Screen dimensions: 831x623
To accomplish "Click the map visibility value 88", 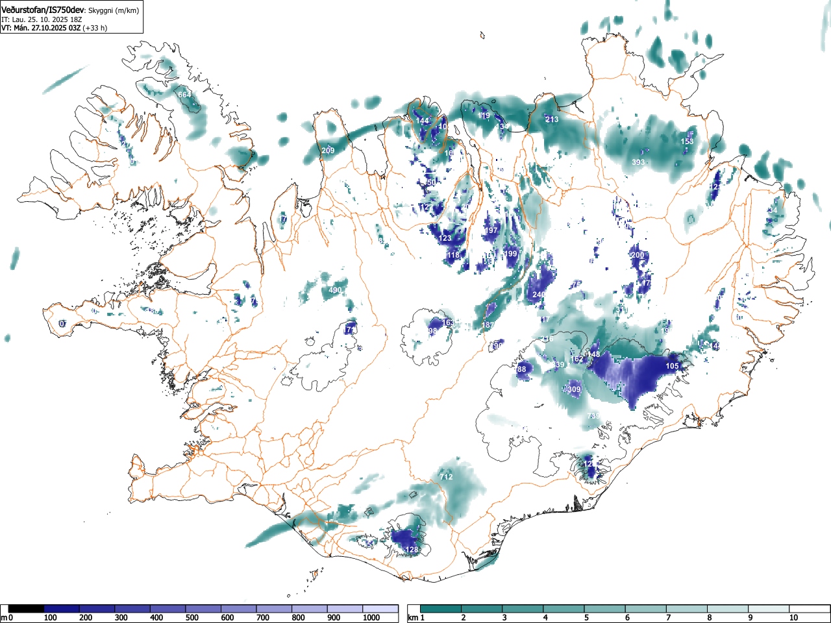I will (522, 369).
